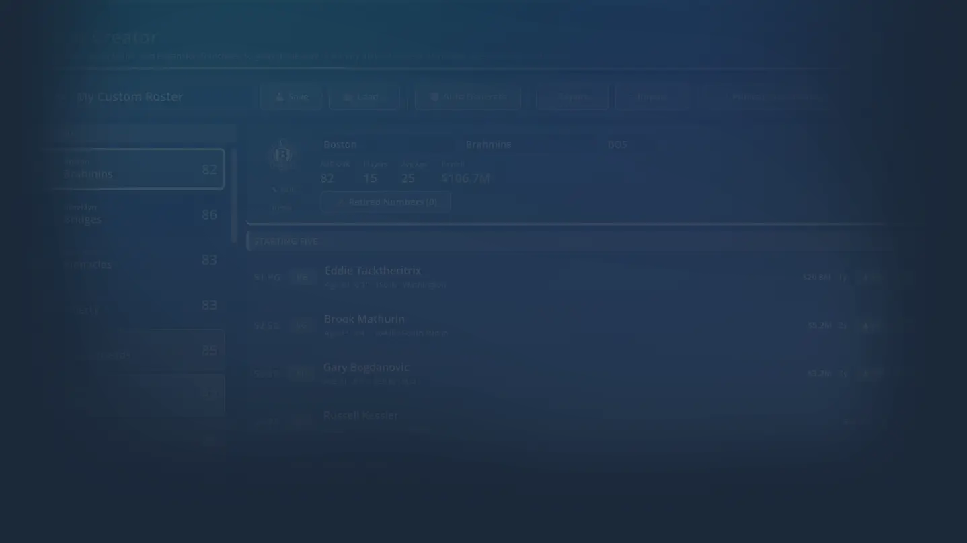This screenshot has width=967, height=543.
Task: Click the Boston city name field
Action: [387, 144]
